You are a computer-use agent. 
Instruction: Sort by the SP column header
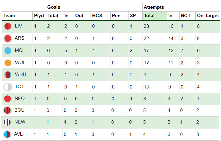(x=133, y=16)
